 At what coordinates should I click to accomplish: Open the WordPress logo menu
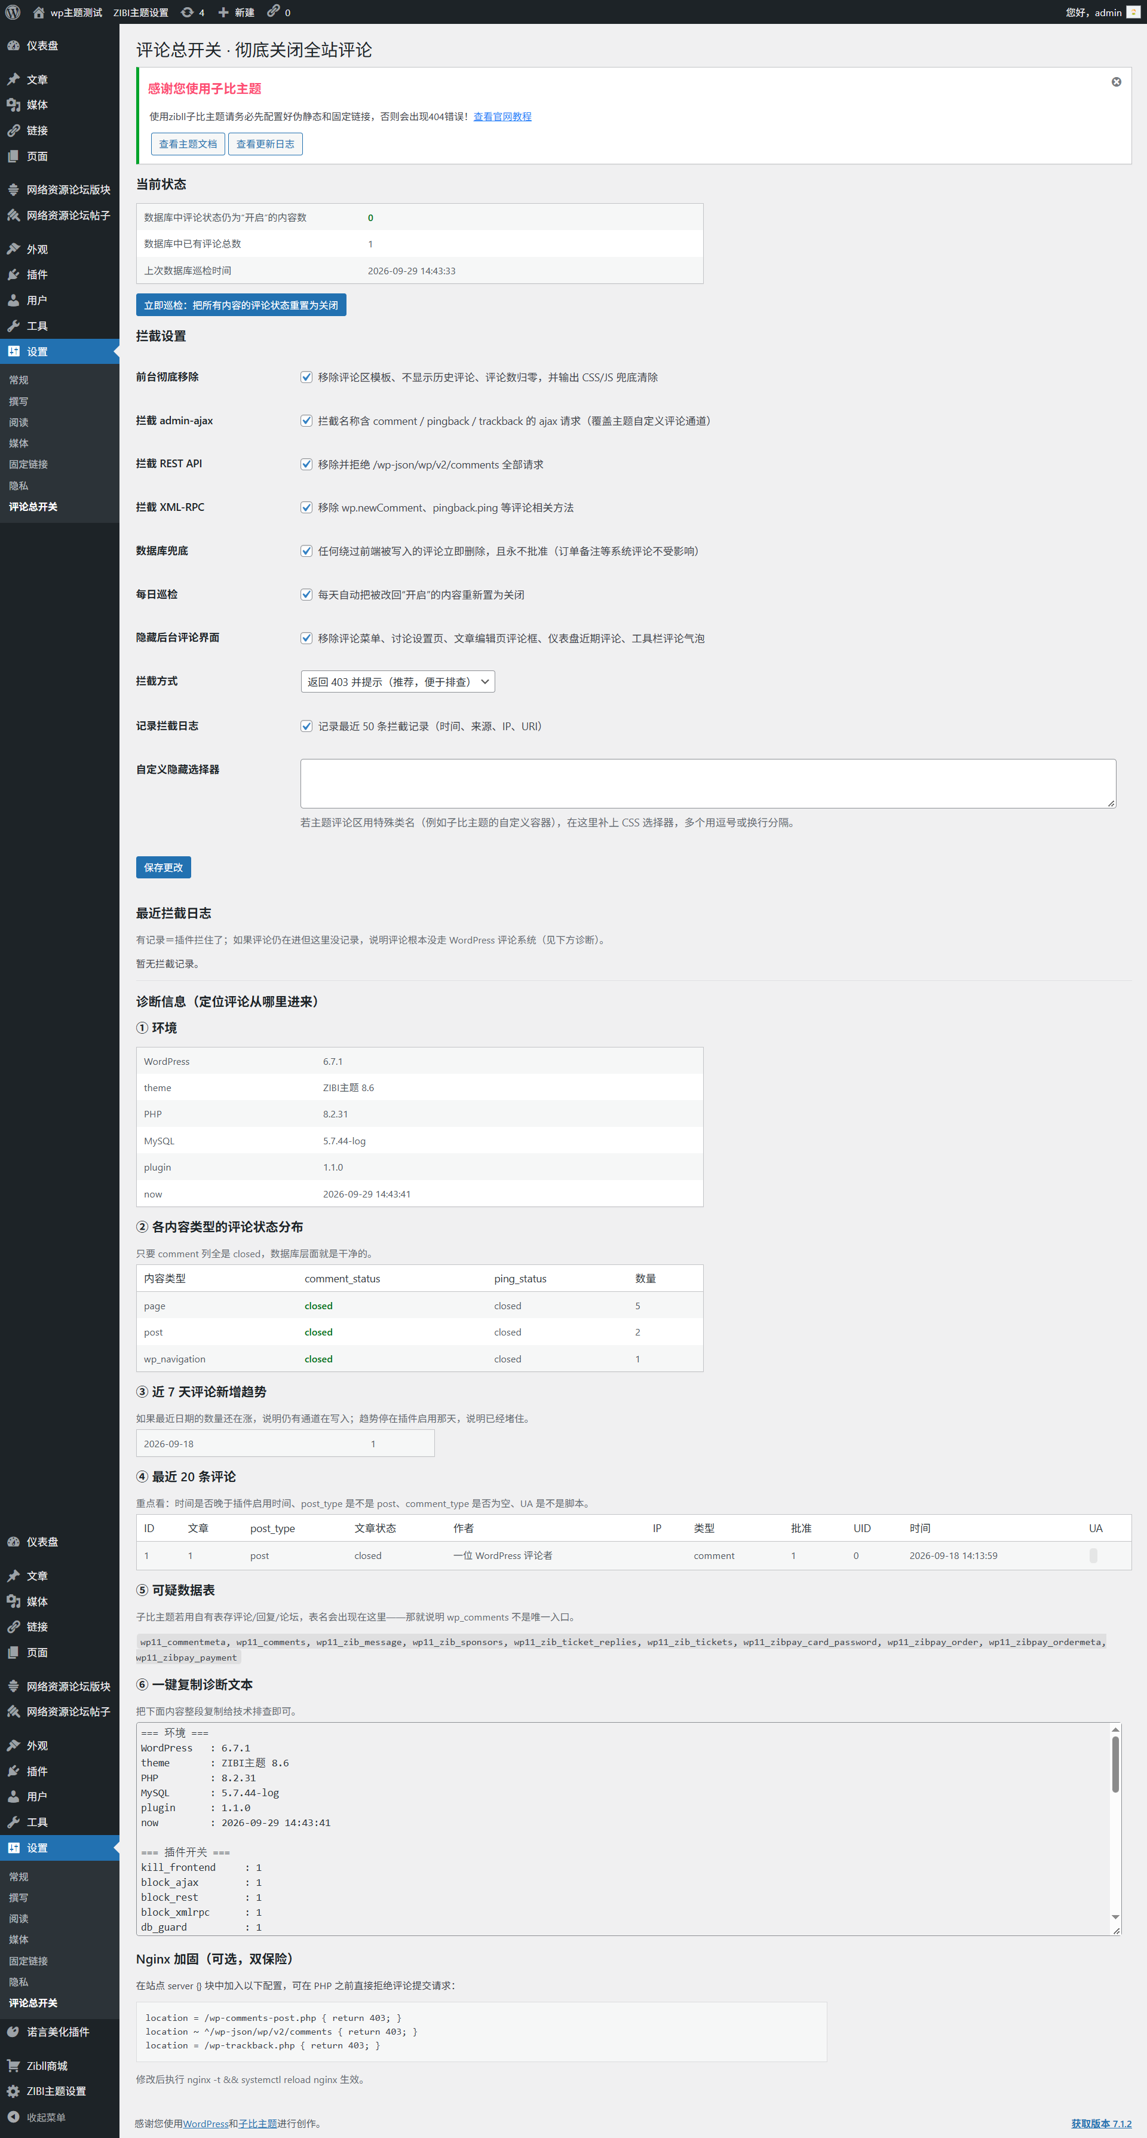click(x=13, y=13)
